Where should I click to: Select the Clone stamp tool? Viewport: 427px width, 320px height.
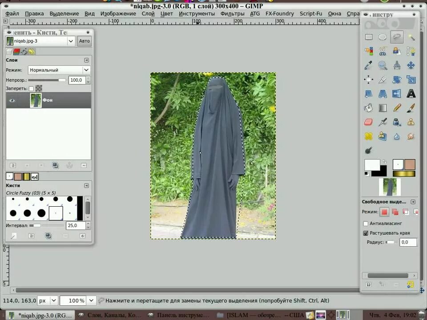tap(411, 122)
